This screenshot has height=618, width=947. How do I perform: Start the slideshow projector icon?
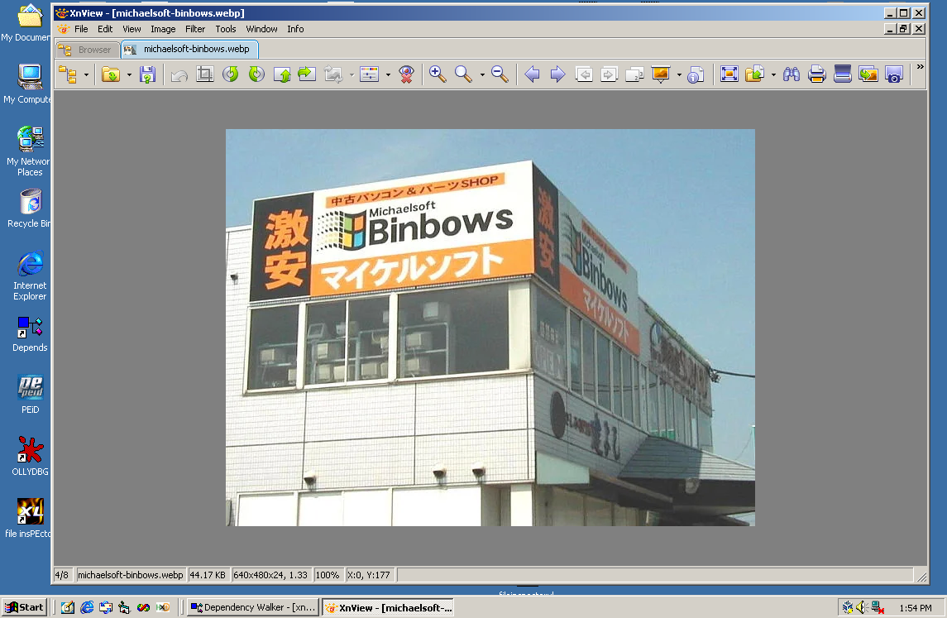point(661,74)
